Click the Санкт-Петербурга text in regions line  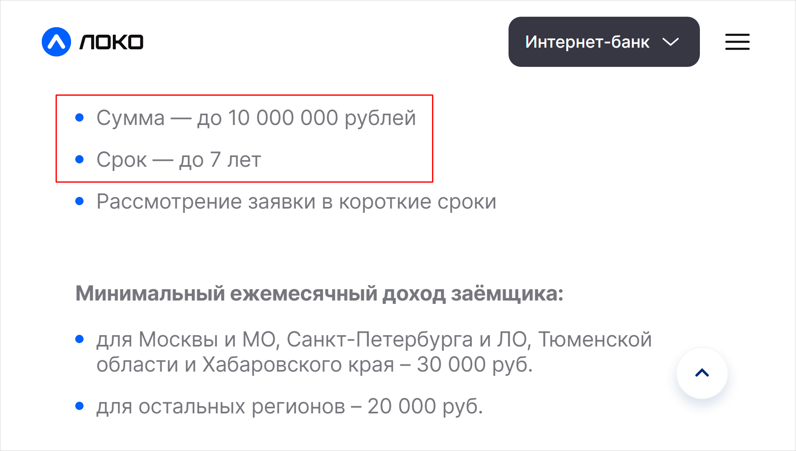coord(379,339)
